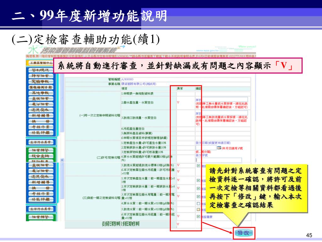Viewport: 322px width, 242px height.
Task: Open 管制現況 in the sidebar
Action: point(41,70)
